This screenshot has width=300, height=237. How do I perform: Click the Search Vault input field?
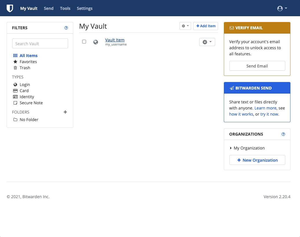coord(40,43)
